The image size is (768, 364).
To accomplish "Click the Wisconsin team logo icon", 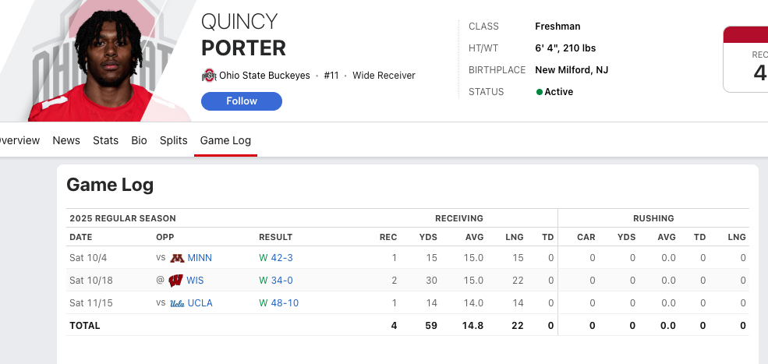I will (x=175, y=281).
